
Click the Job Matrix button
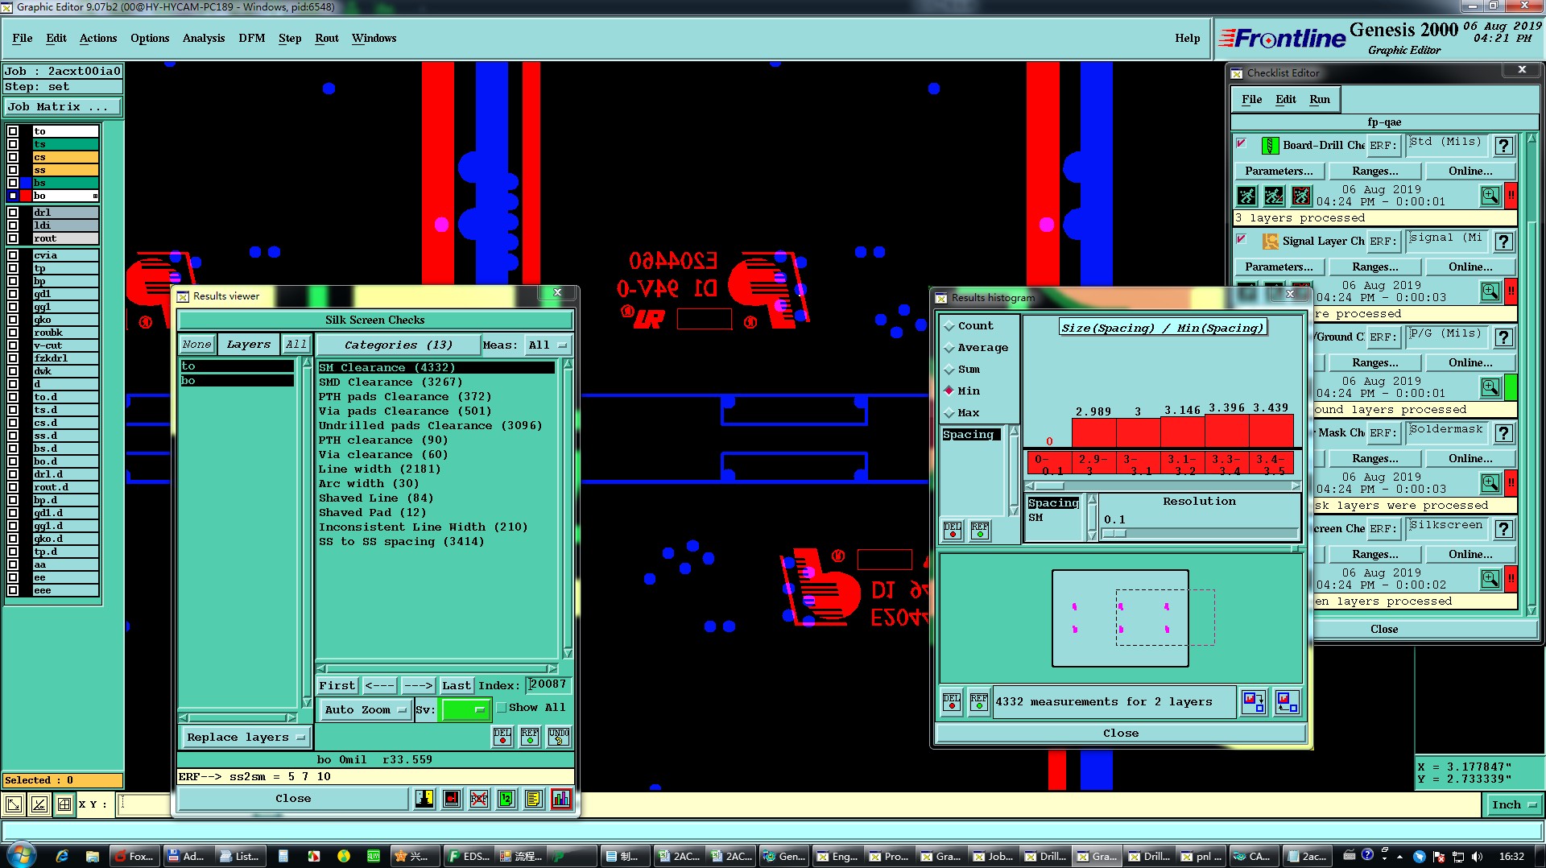point(63,106)
